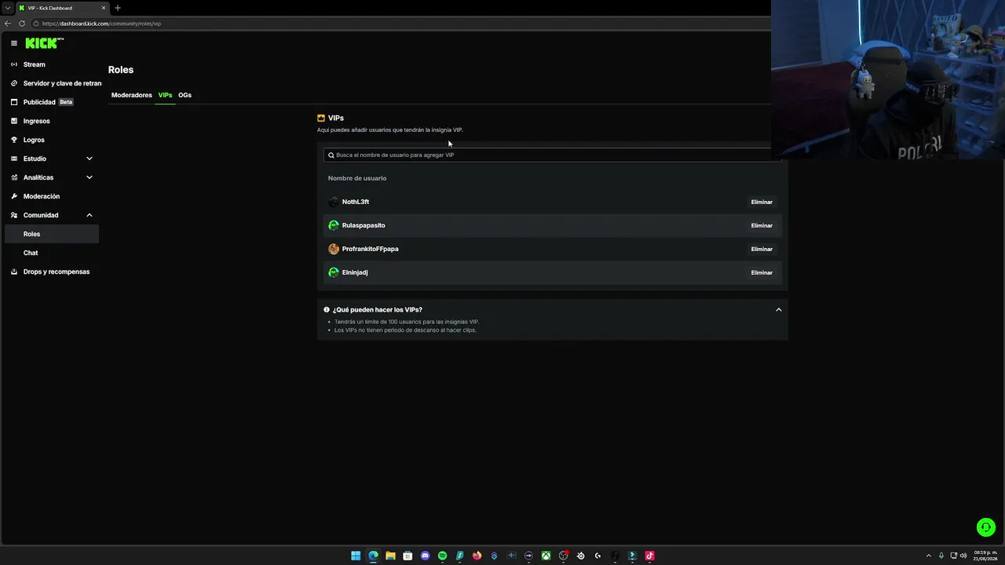1005x565 pixels.
Task: Remove NothL3ft from VIPs
Action: [762, 202]
